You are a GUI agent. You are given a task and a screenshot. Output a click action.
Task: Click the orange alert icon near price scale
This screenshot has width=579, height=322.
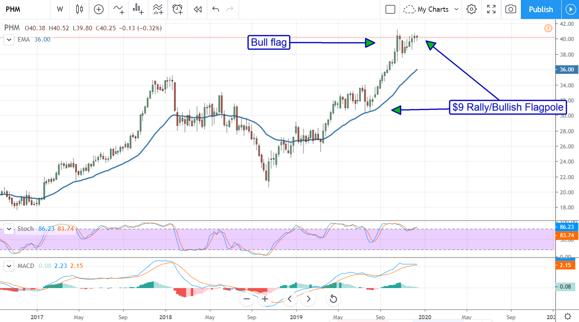[548, 28]
